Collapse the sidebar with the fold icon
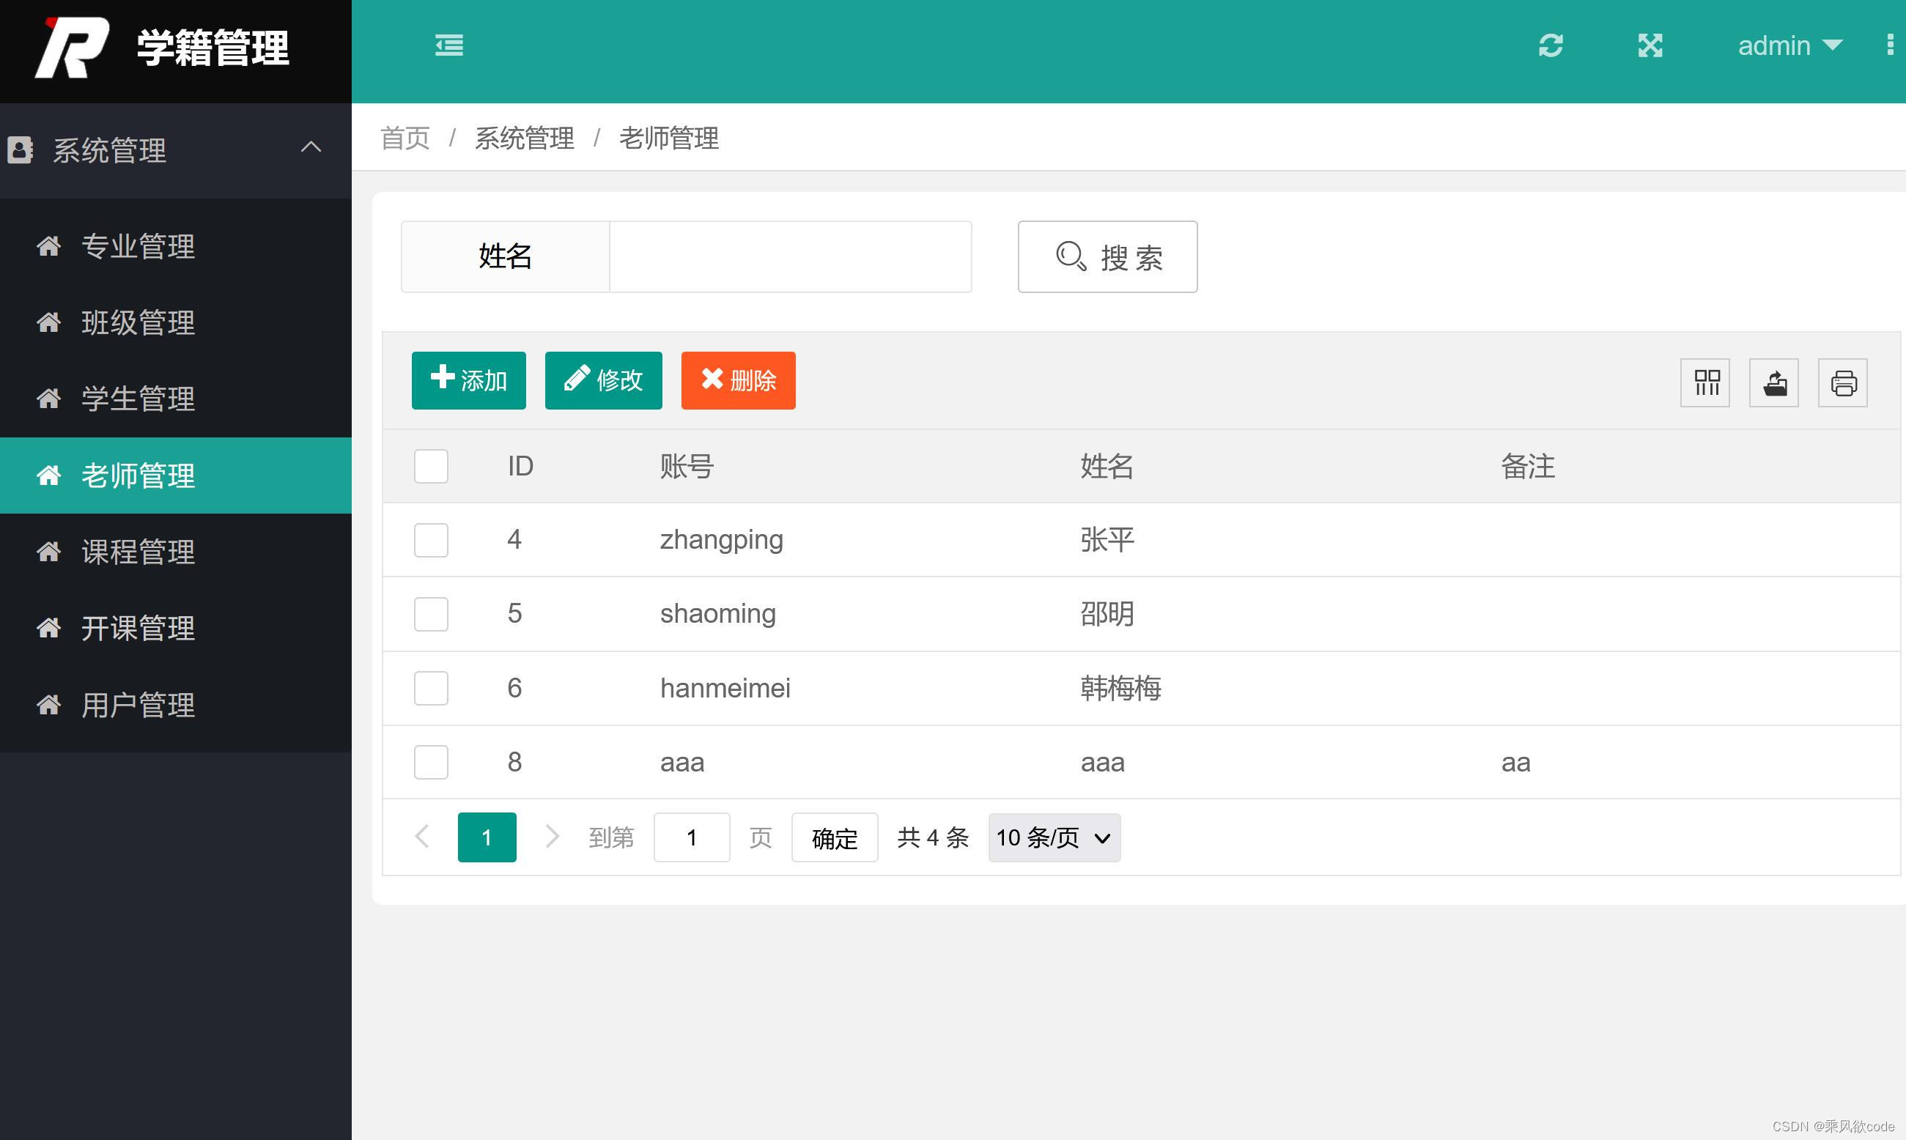The width and height of the screenshot is (1906, 1140). 448,45
